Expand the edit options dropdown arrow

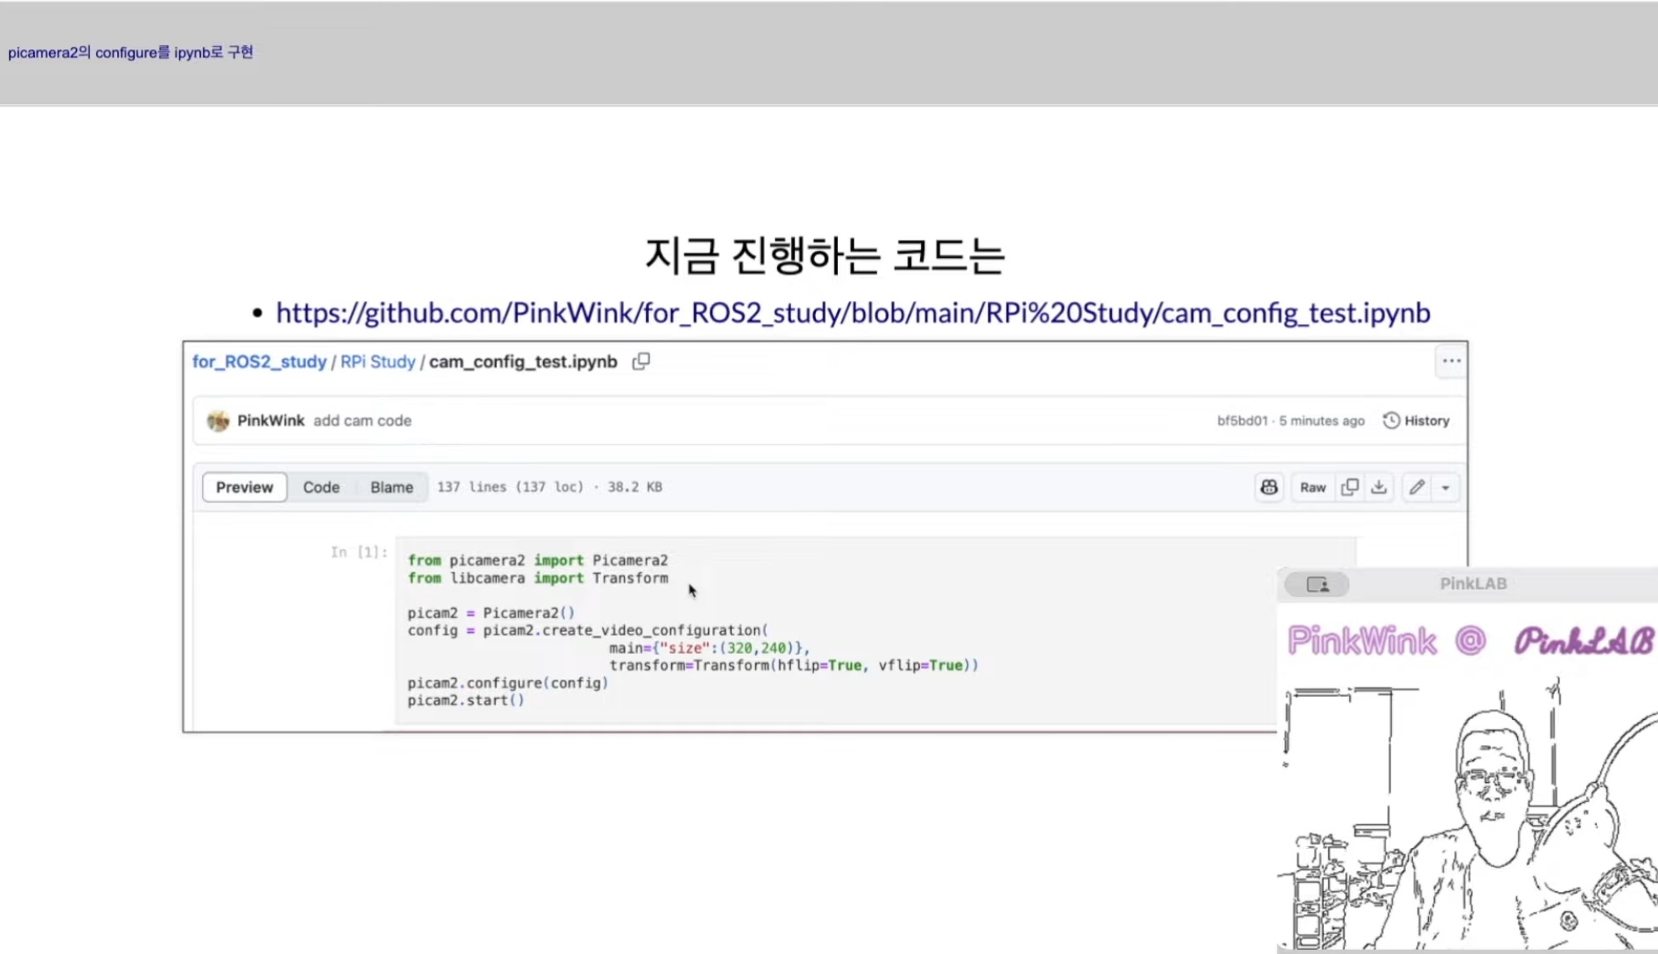click(x=1445, y=488)
